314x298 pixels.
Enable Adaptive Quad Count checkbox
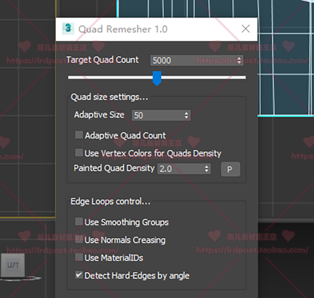click(x=79, y=135)
